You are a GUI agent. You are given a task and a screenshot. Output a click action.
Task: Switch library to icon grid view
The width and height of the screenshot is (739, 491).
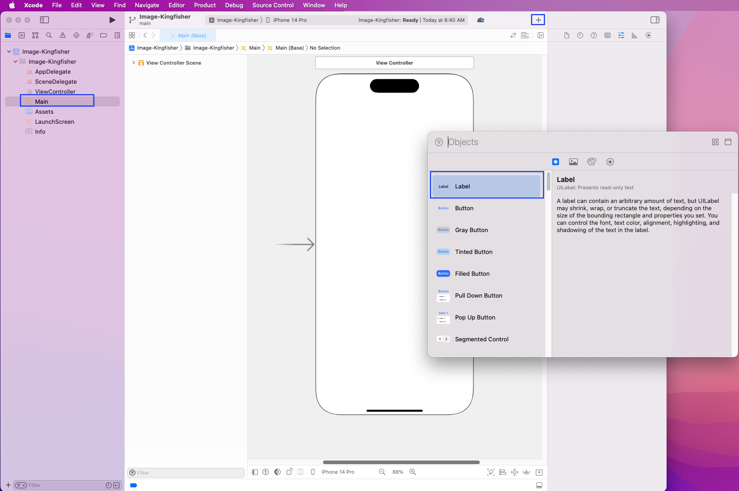tap(715, 142)
